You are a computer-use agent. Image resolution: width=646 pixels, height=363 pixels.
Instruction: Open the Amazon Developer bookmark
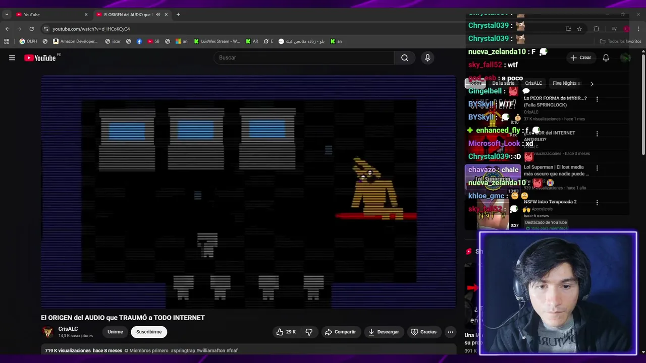[x=75, y=41]
